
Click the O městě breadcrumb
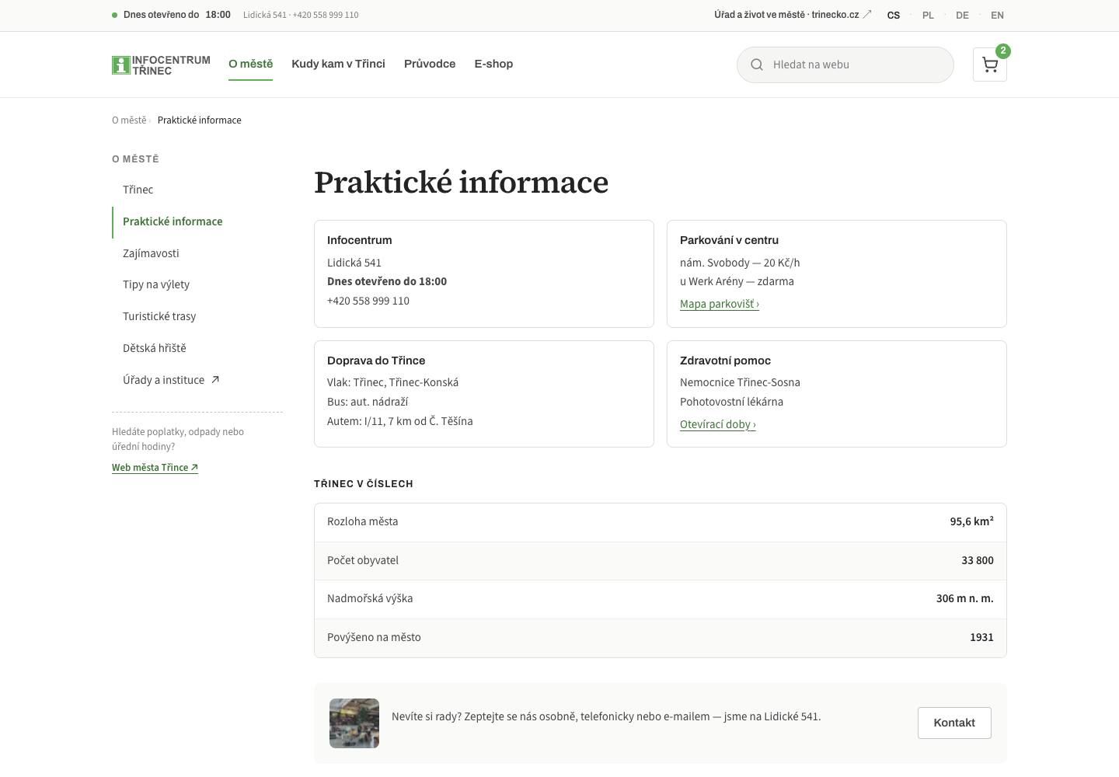(129, 120)
